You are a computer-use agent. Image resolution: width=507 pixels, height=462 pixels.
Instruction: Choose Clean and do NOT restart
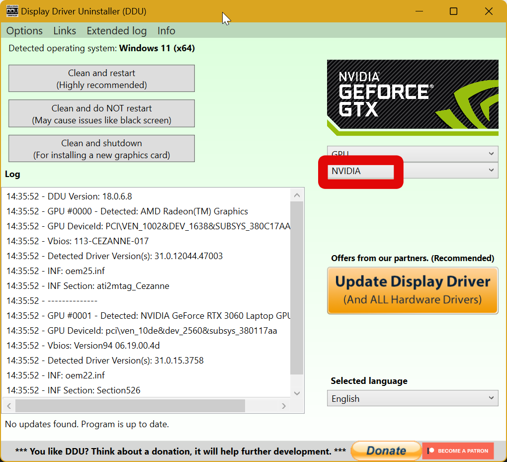tap(101, 114)
